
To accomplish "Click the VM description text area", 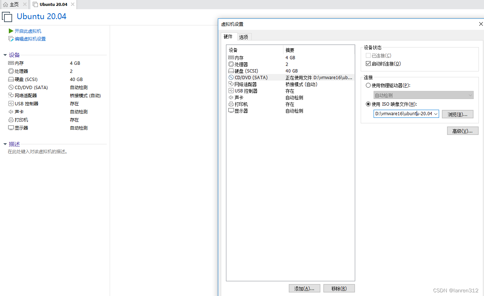I will [38, 152].
